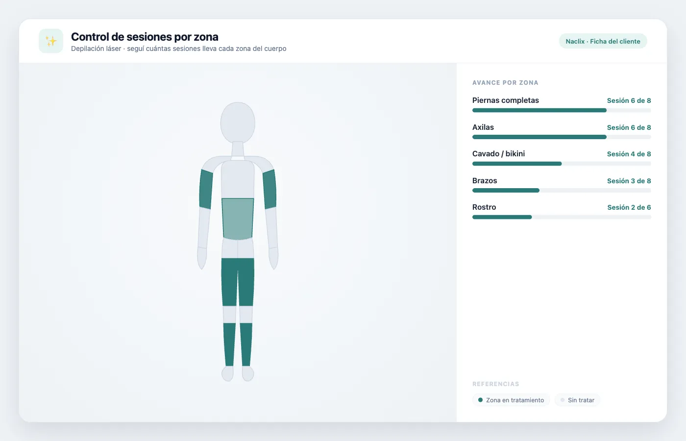
Task: Click the green dot in Zona en tratamiento legend
Action: click(x=480, y=400)
